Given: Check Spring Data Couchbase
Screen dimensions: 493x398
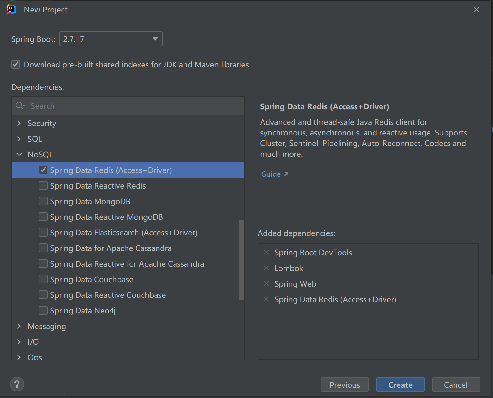Looking at the screenshot, I should [43, 279].
